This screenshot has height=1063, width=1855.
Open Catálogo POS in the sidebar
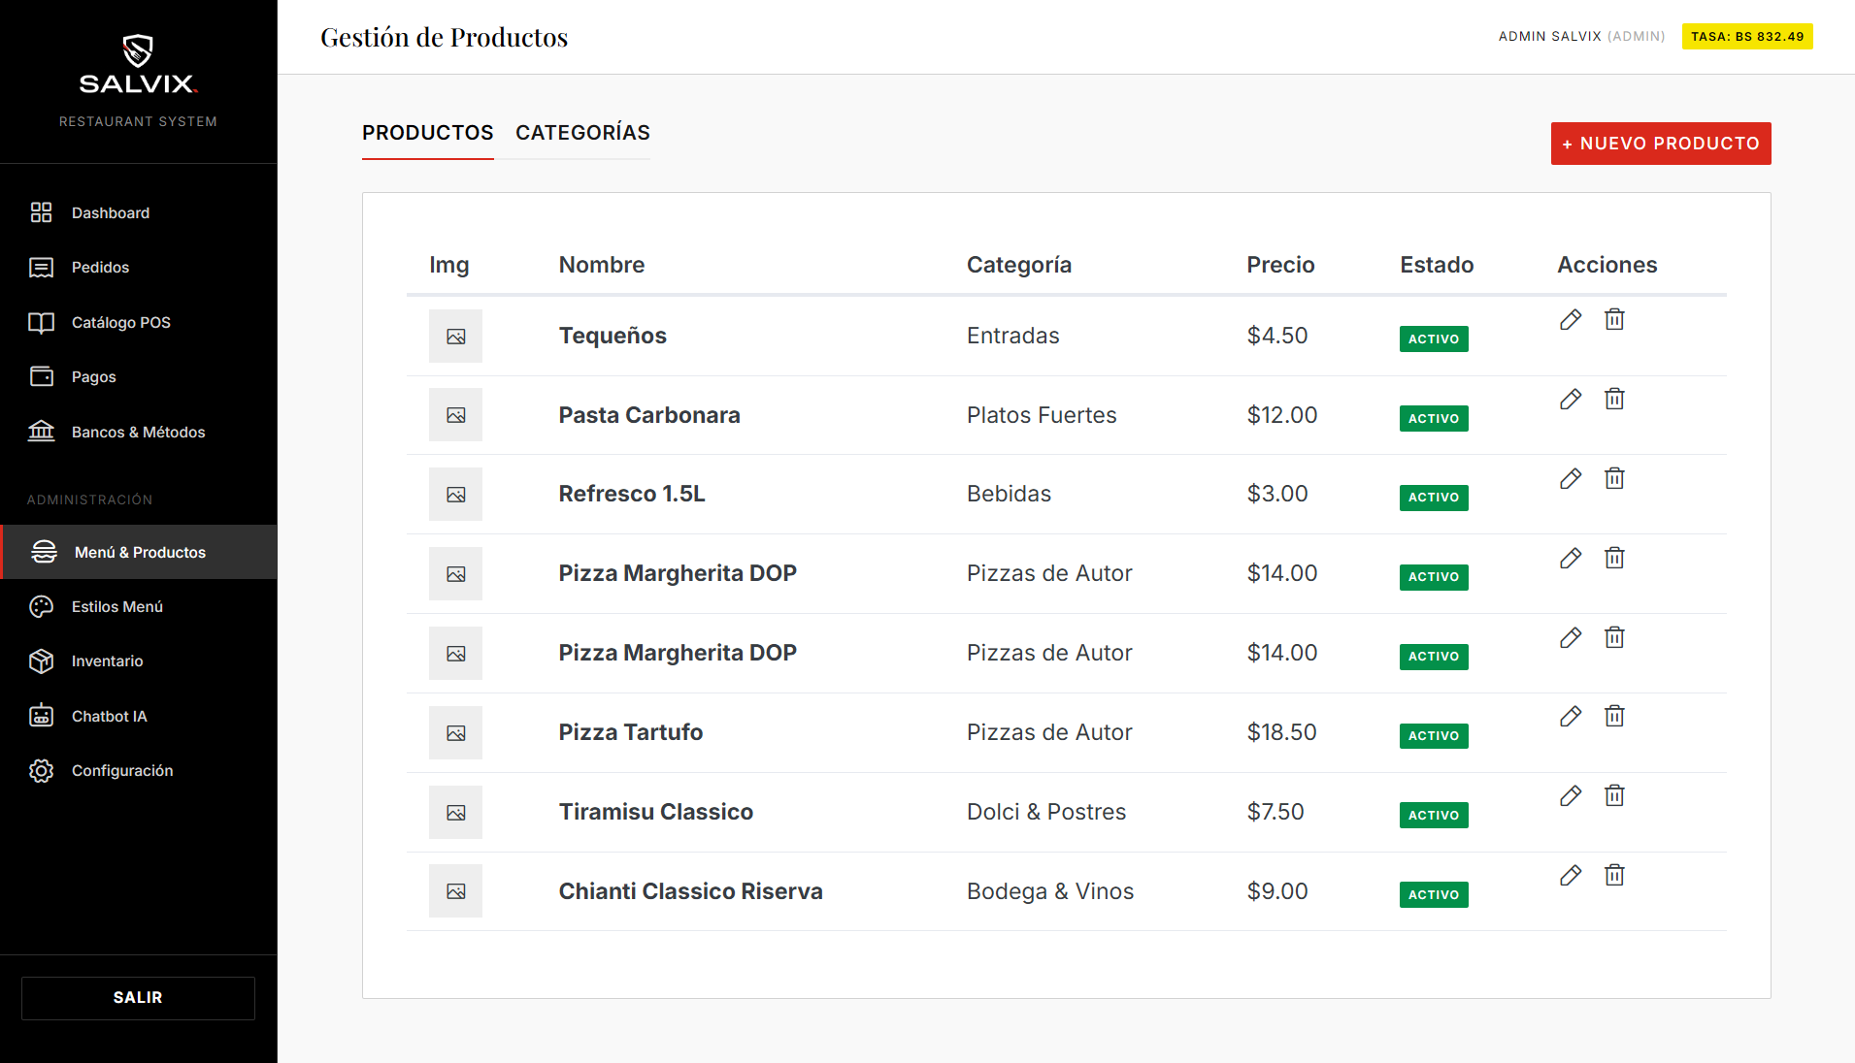[x=138, y=322]
